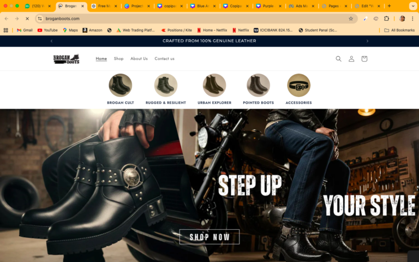Expand the tab search dropdown arrow
Image resolution: width=419 pixels, height=262 pixels.
coord(412,6)
